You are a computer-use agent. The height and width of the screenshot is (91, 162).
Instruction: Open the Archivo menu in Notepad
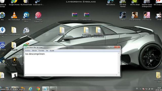click(28, 51)
